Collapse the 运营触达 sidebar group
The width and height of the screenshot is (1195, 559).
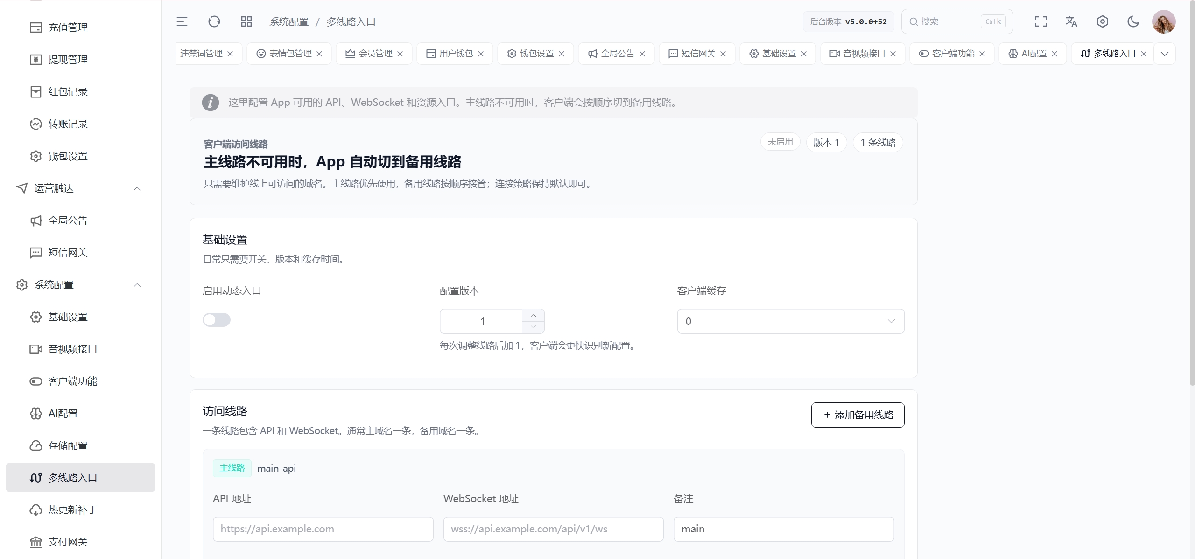[80, 188]
